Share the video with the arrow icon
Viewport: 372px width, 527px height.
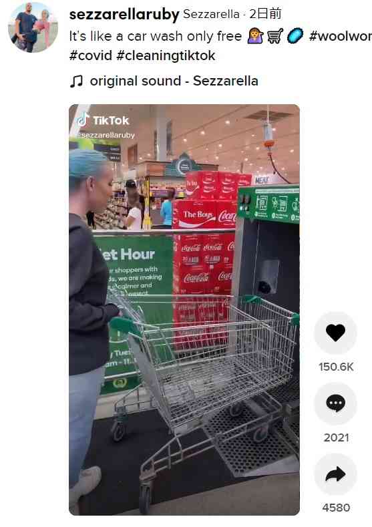335,474
